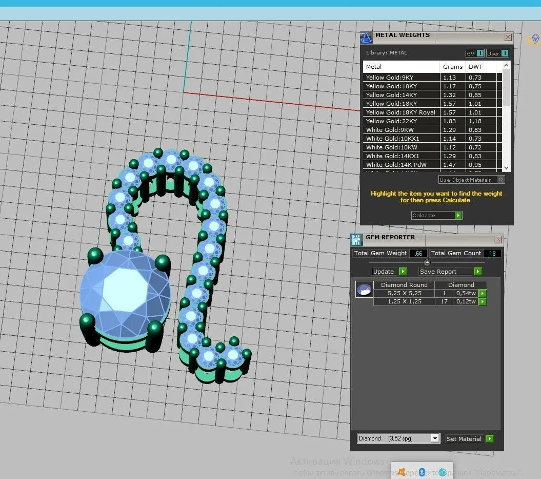Select the Yellow Gold:10KY row
Viewport: 541px width, 479px height.
point(432,86)
